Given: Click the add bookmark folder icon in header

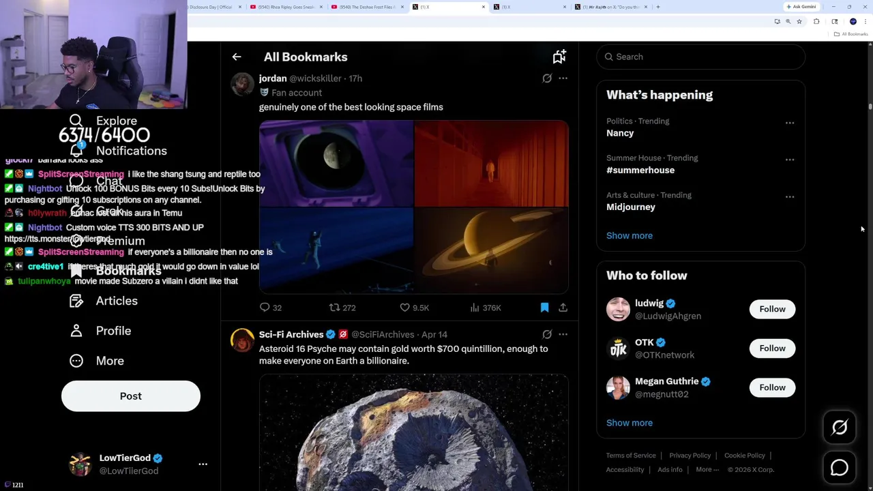Looking at the screenshot, I should [x=559, y=57].
